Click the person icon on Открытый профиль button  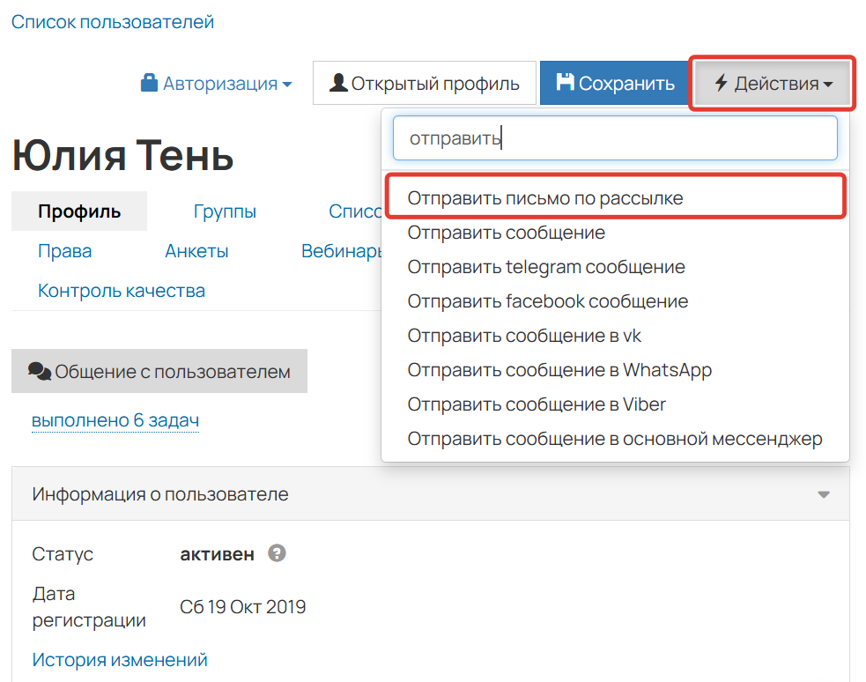click(x=337, y=82)
